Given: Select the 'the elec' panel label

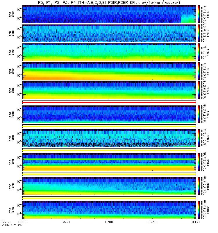Looking at the screenshot, I should 11,90.
